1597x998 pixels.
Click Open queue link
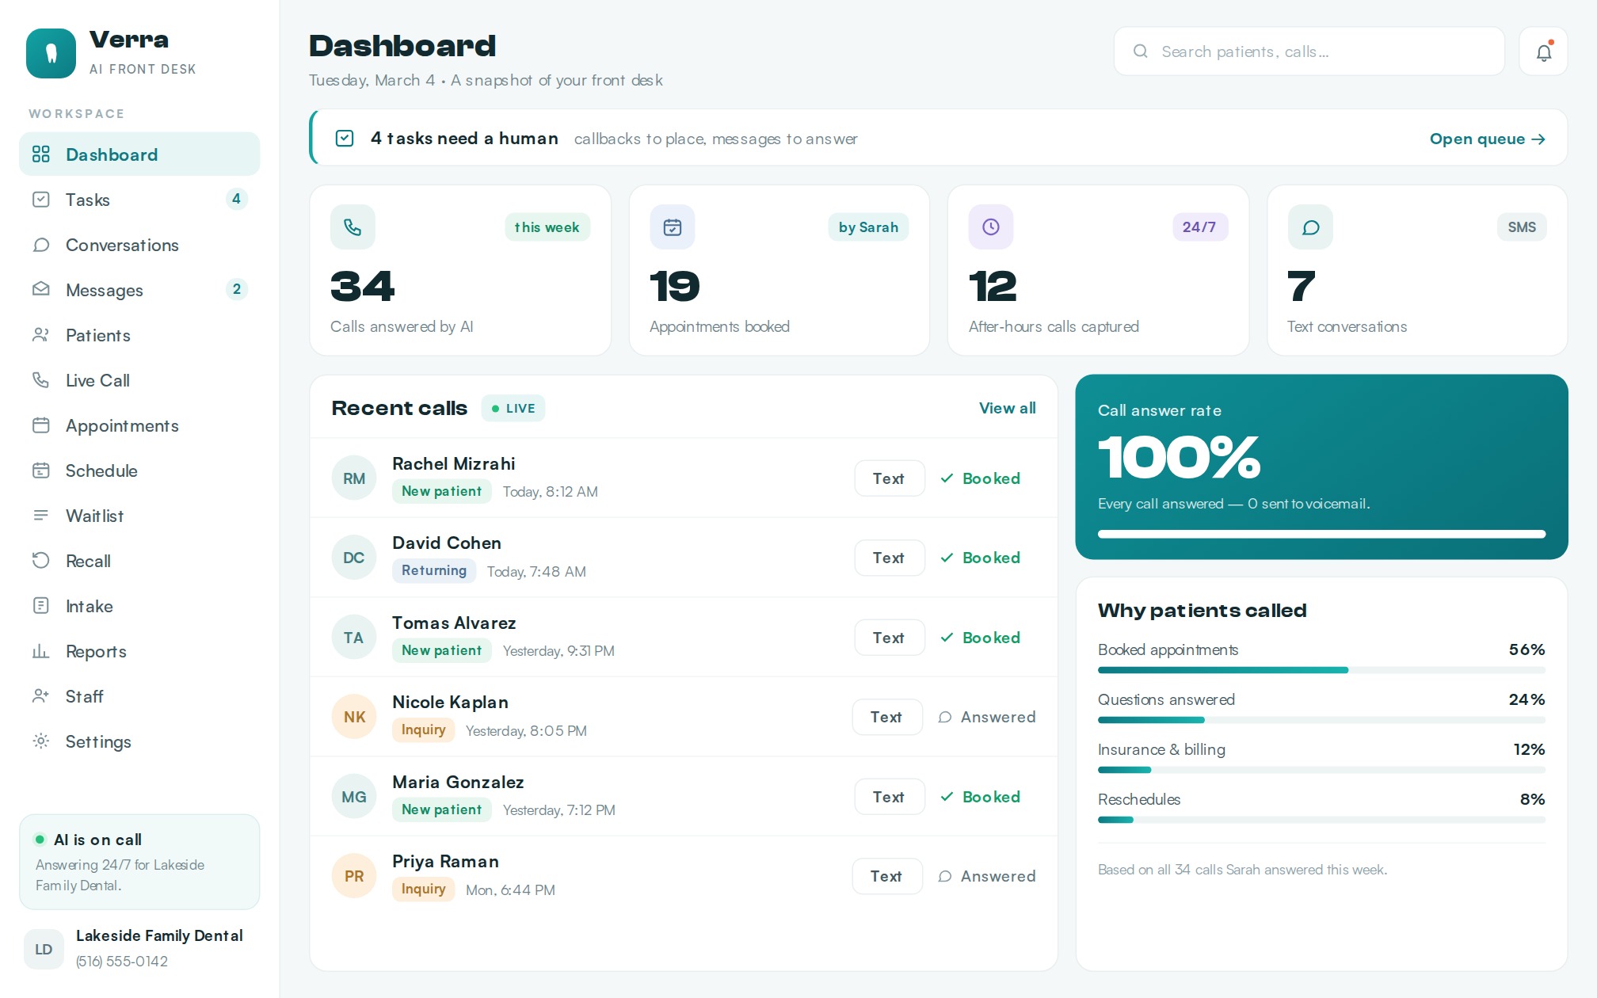tap(1487, 139)
